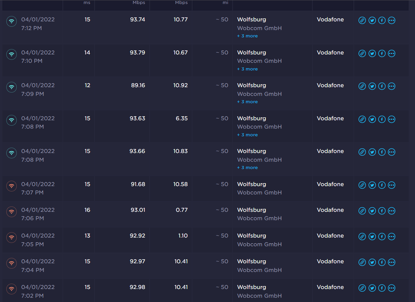The width and height of the screenshot is (415, 302).
Task: Click the red Wi-Fi icon beside the 7:06 PM test
Action: coord(11,212)
